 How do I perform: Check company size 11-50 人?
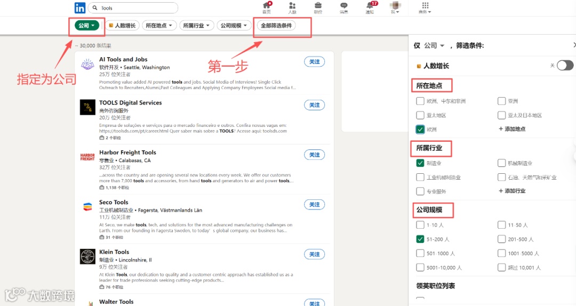501,225
